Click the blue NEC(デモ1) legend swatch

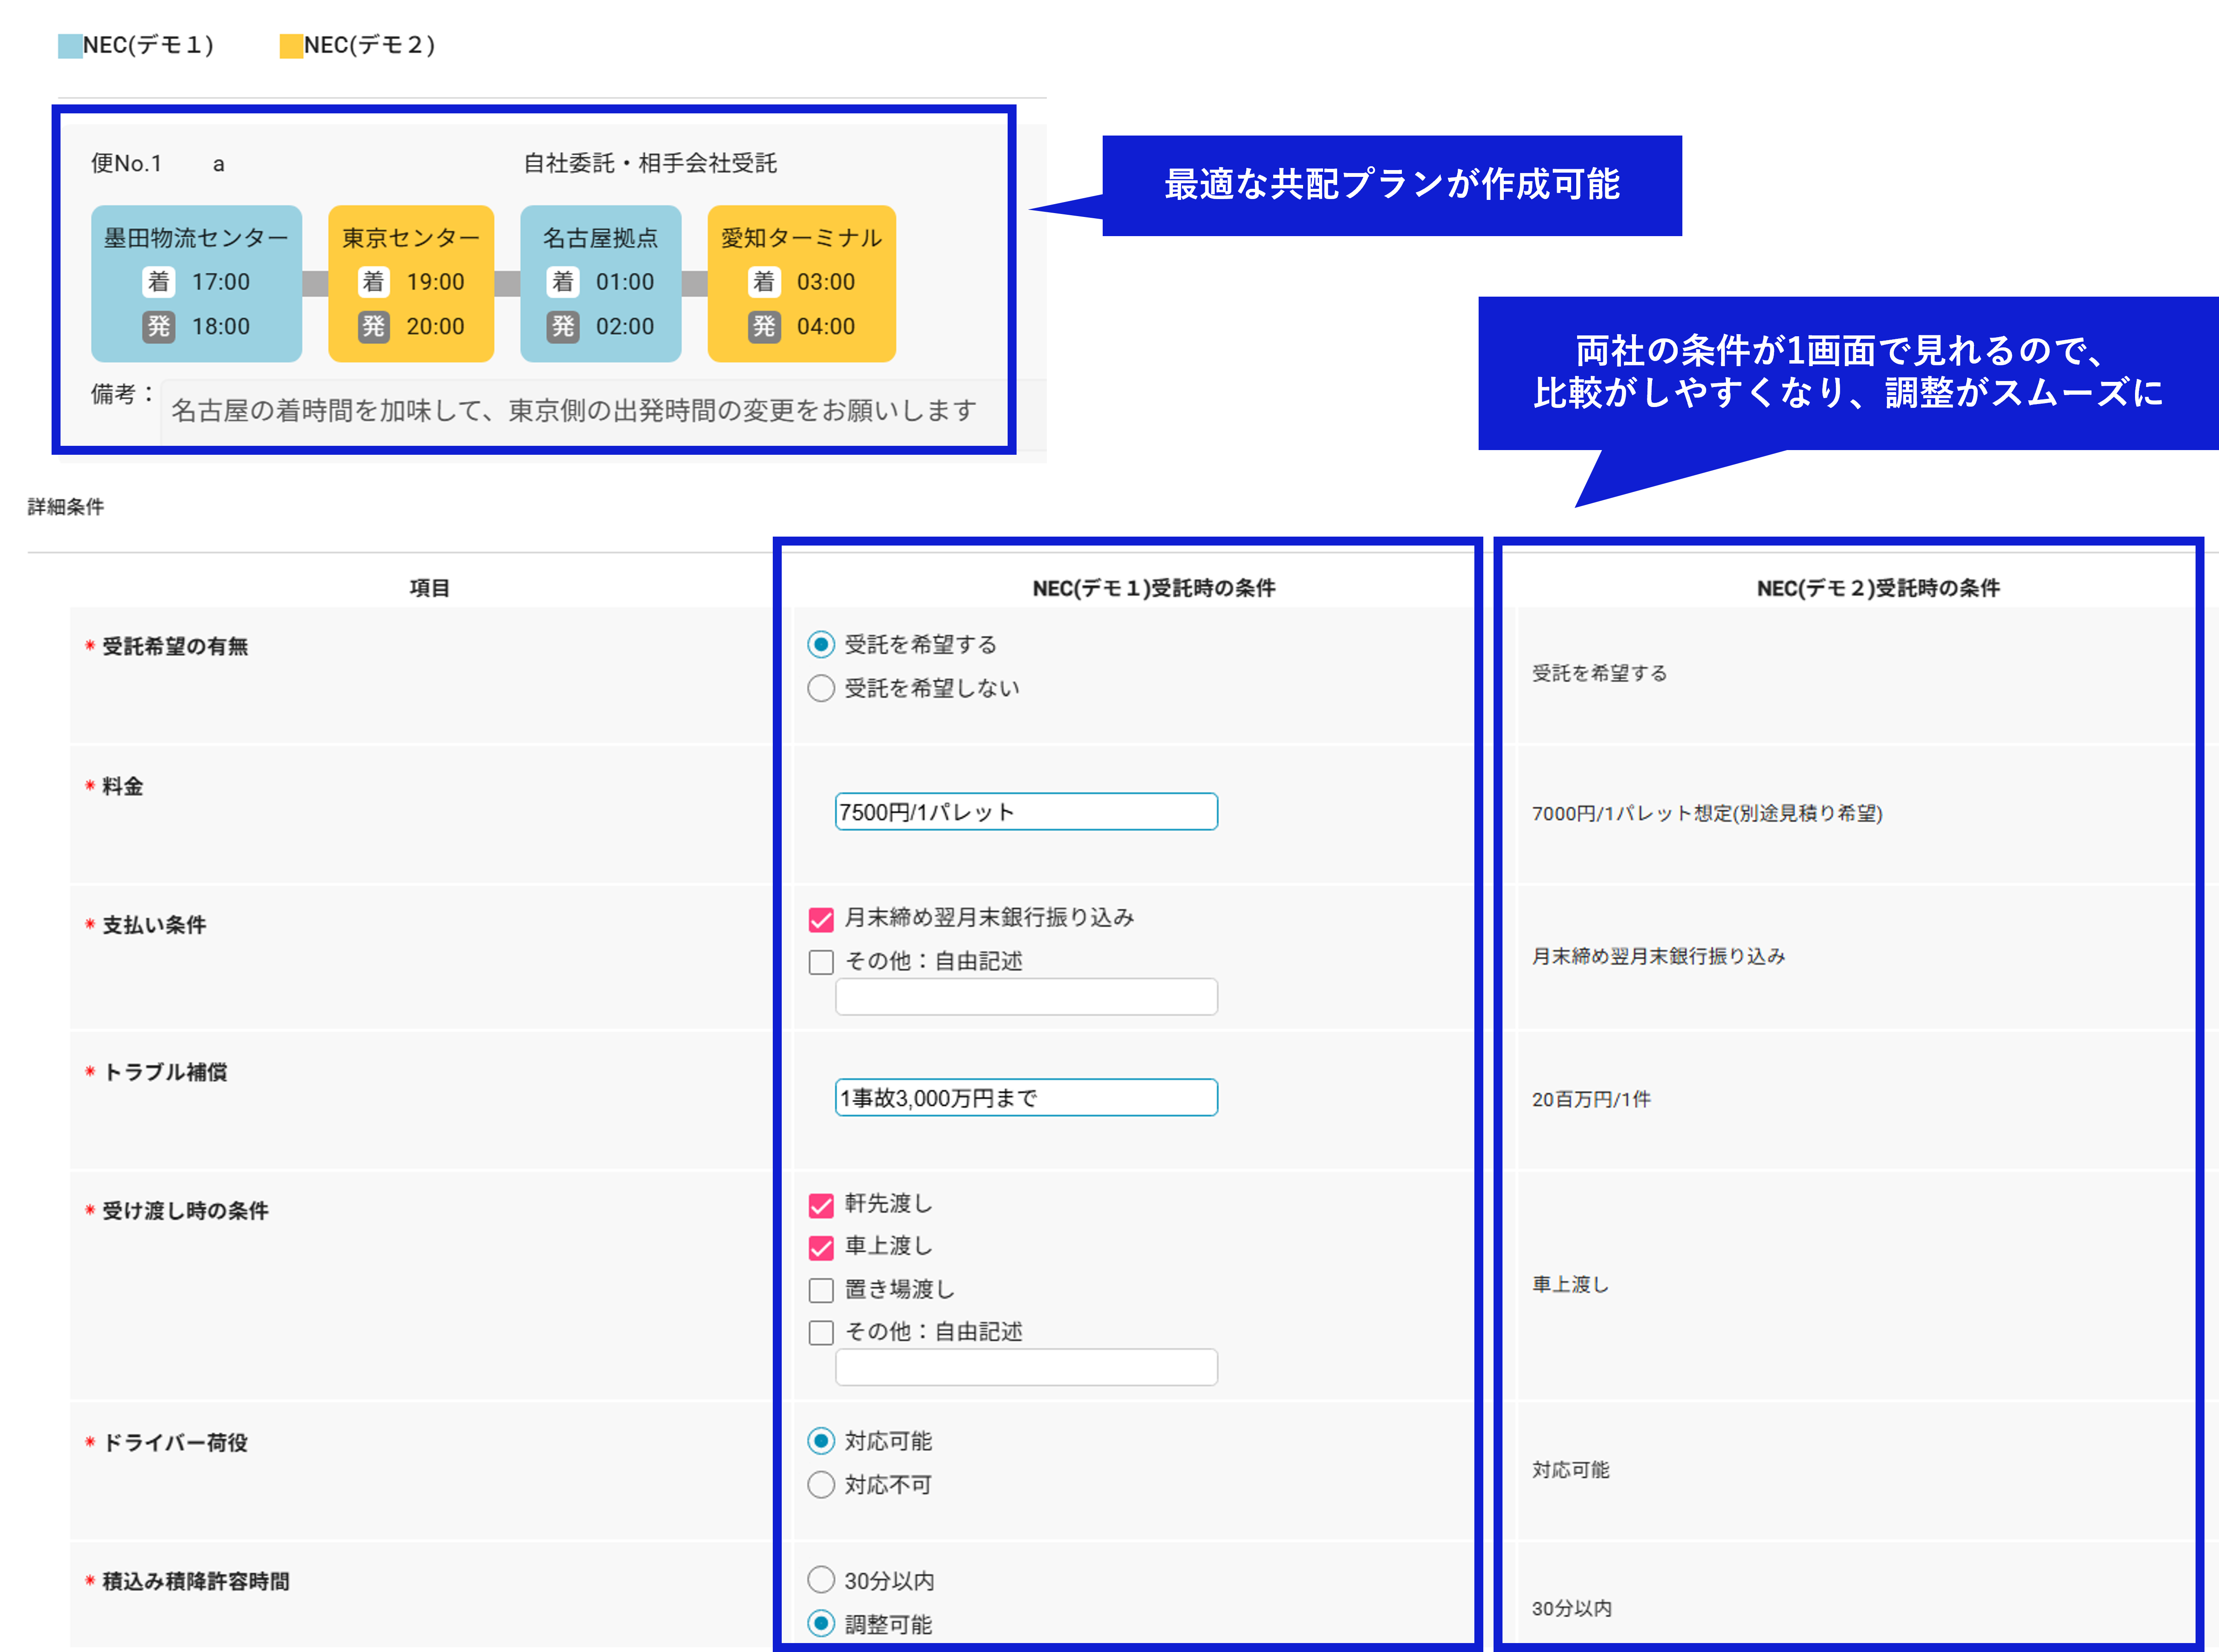[x=70, y=46]
